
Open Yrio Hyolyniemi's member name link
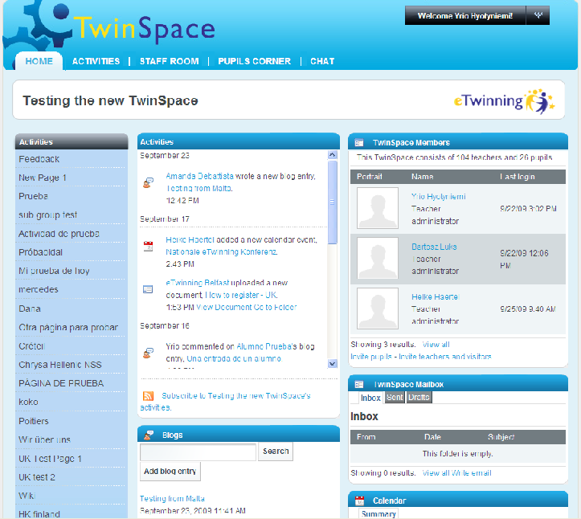pyautogui.click(x=438, y=196)
